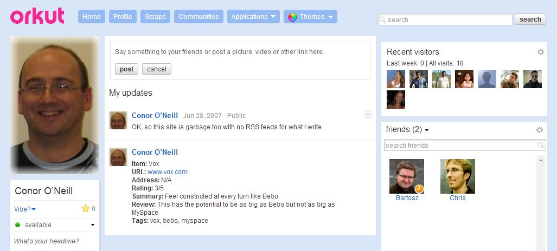Expand the friends (2) list arrow

(x=427, y=130)
